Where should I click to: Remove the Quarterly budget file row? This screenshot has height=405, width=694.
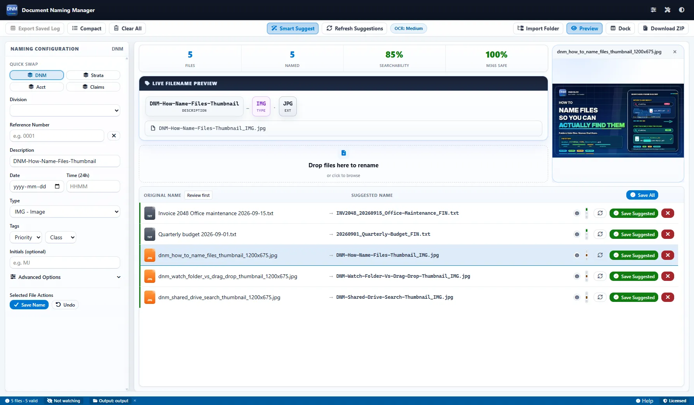click(668, 234)
